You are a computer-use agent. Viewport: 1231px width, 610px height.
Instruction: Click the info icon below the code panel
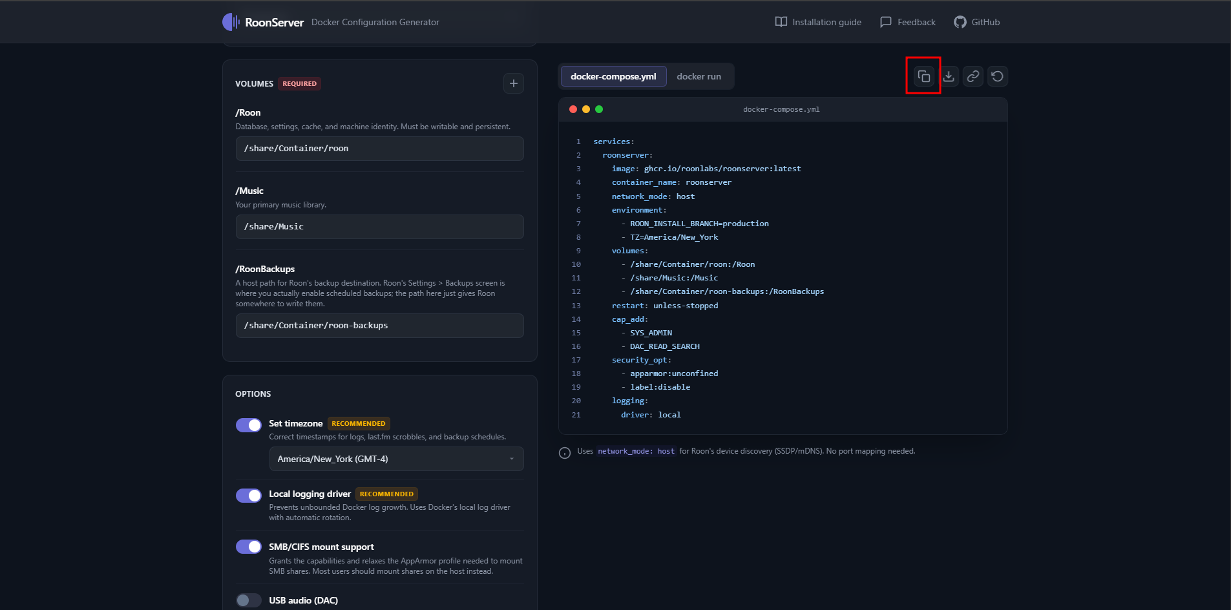[x=565, y=452]
